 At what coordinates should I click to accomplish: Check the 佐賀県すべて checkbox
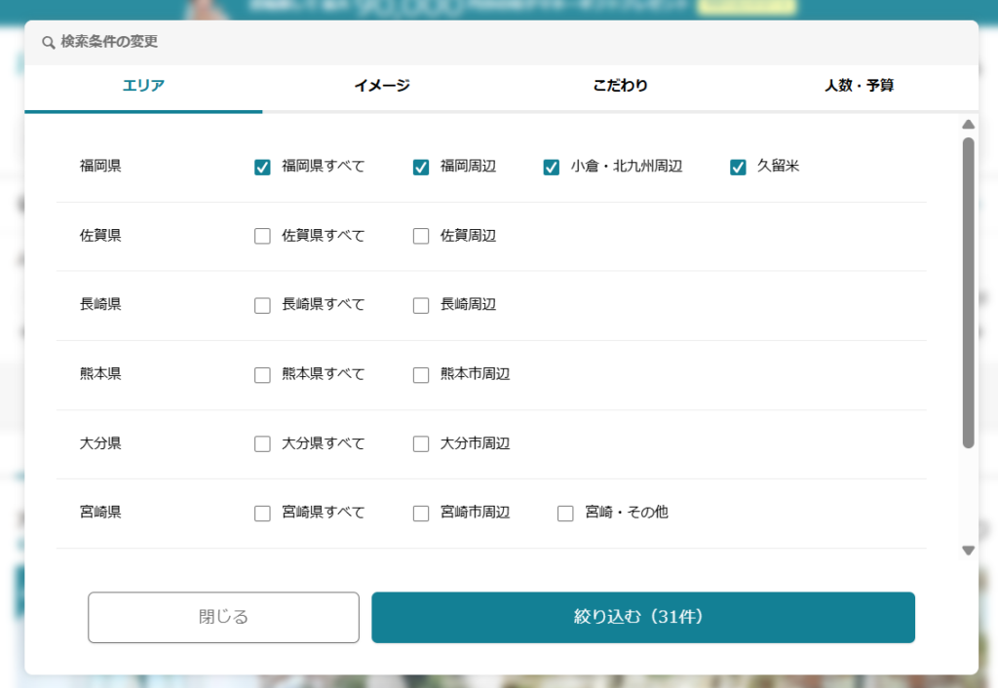(262, 236)
